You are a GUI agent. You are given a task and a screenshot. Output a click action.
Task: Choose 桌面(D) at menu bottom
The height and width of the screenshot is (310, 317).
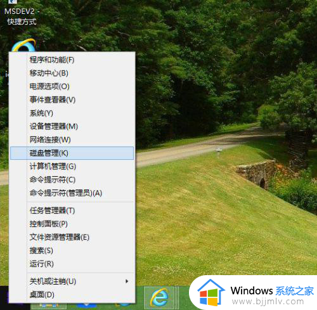pos(72,295)
